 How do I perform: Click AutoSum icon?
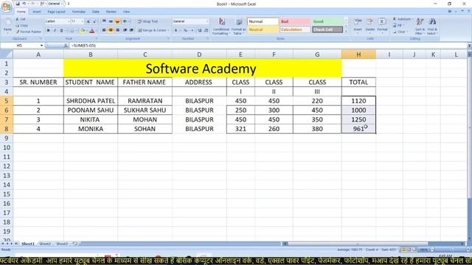(395, 19)
